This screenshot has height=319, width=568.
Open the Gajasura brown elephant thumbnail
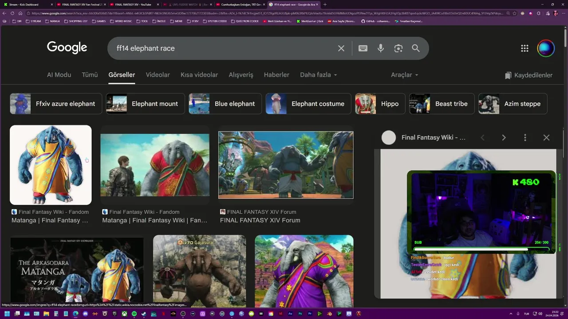pos(199,271)
